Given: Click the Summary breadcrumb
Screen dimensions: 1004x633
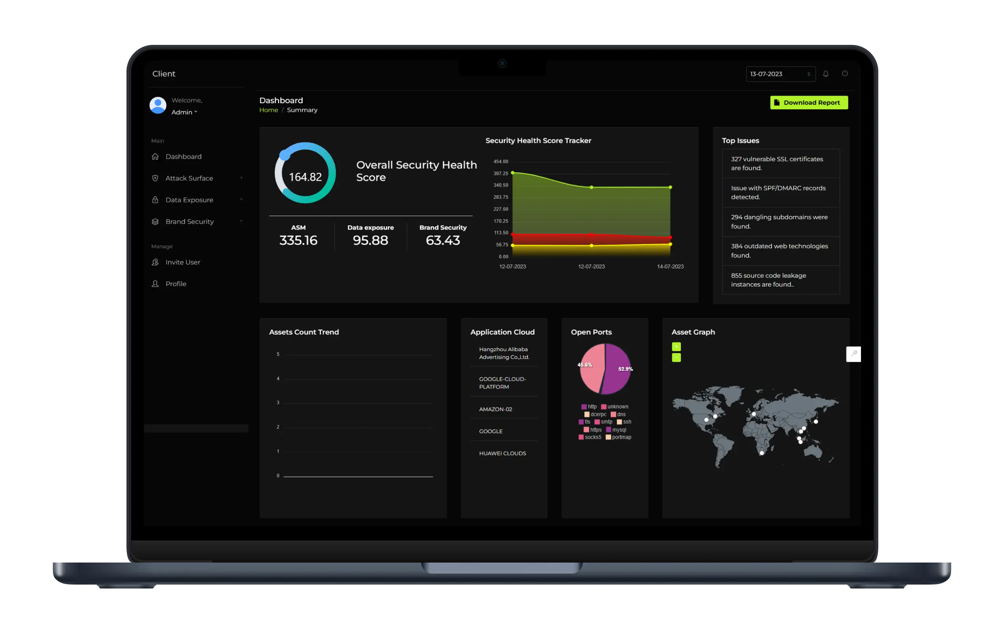Looking at the screenshot, I should click(x=302, y=110).
